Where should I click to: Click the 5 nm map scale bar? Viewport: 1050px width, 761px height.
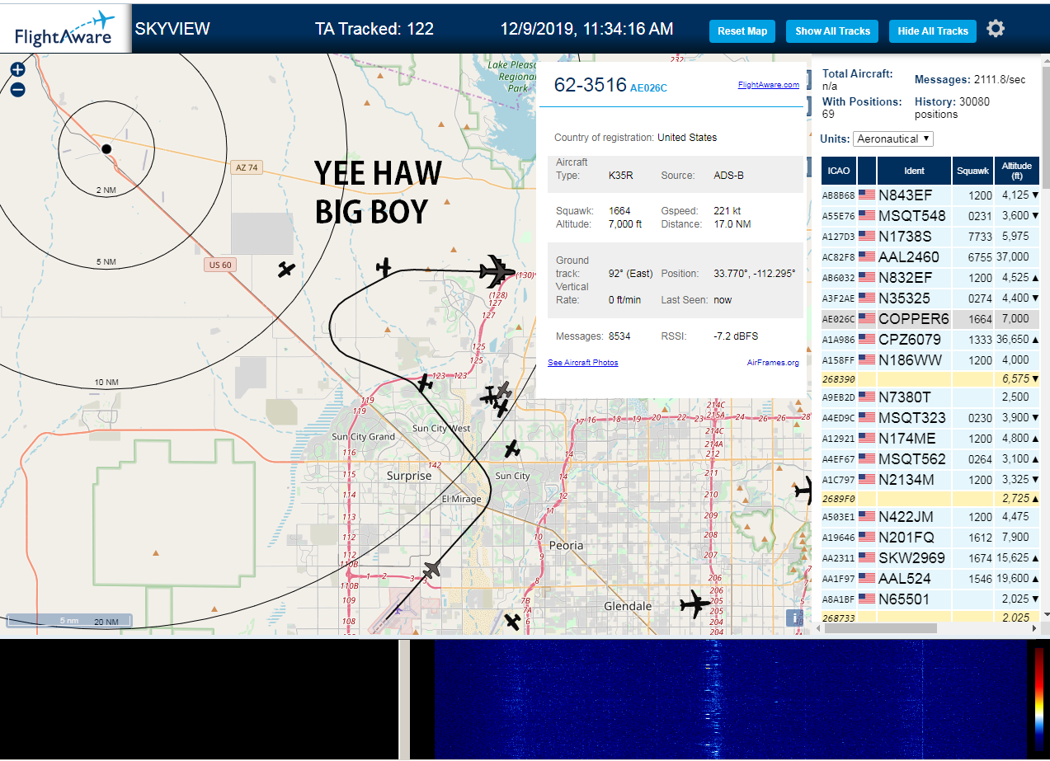[x=68, y=620]
